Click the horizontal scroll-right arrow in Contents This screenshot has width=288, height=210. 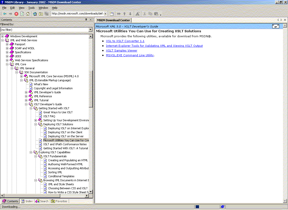(87, 196)
